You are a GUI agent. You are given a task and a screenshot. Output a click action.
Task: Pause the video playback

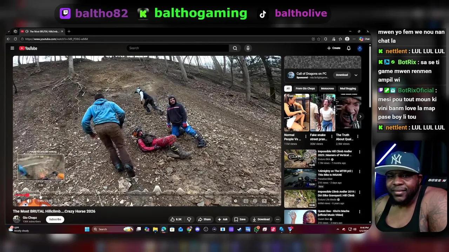pos(19,201)
